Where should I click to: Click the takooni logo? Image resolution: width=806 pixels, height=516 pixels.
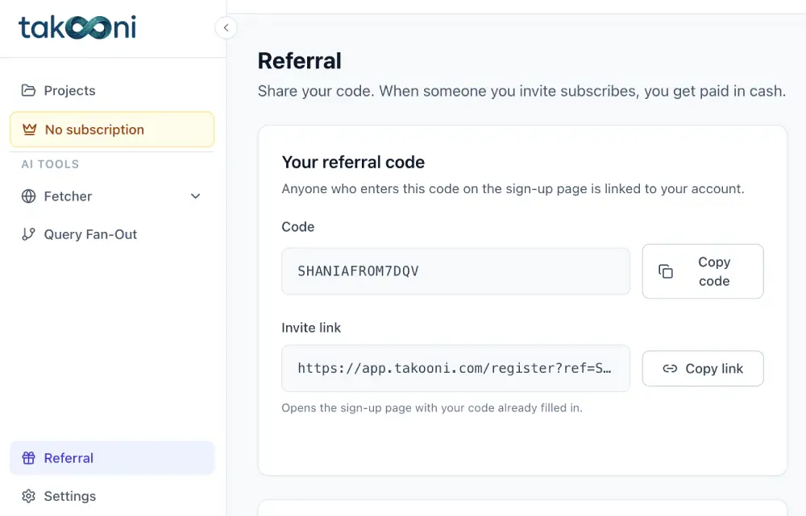point(77,27)
